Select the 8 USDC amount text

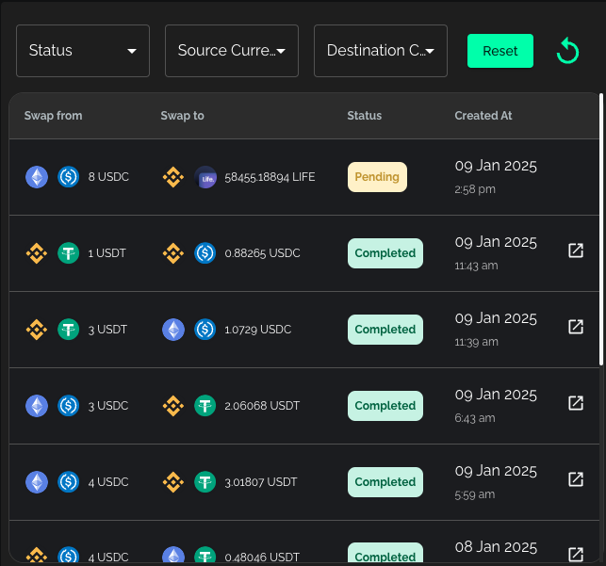[x=108, y=177]
